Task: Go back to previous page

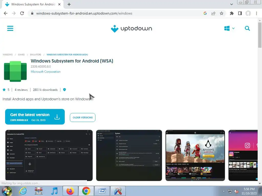Action: click(x=6, y=13)
